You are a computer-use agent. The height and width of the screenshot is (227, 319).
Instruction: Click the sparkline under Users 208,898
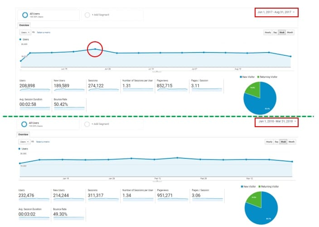[x=36, y=90]
